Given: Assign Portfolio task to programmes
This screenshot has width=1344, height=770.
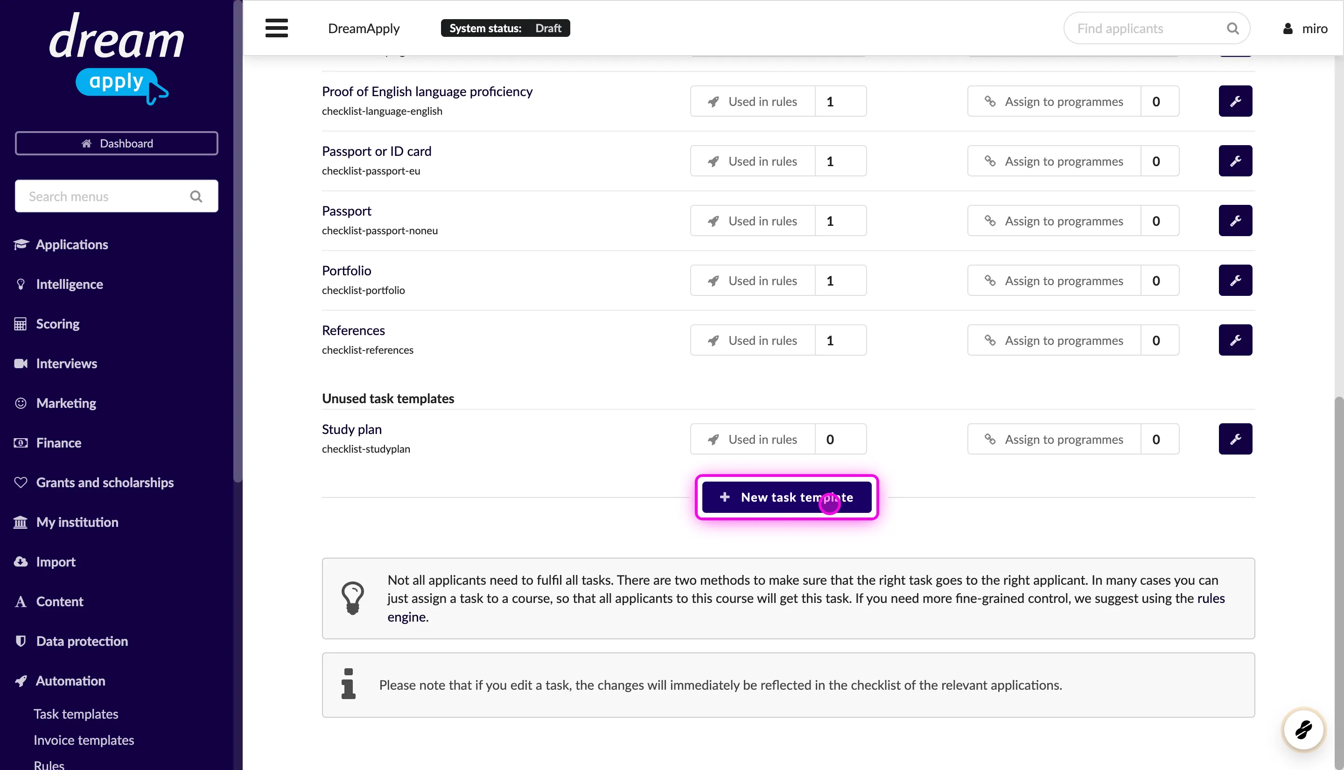Looking at the screenshot, I should coord(1073,280).
